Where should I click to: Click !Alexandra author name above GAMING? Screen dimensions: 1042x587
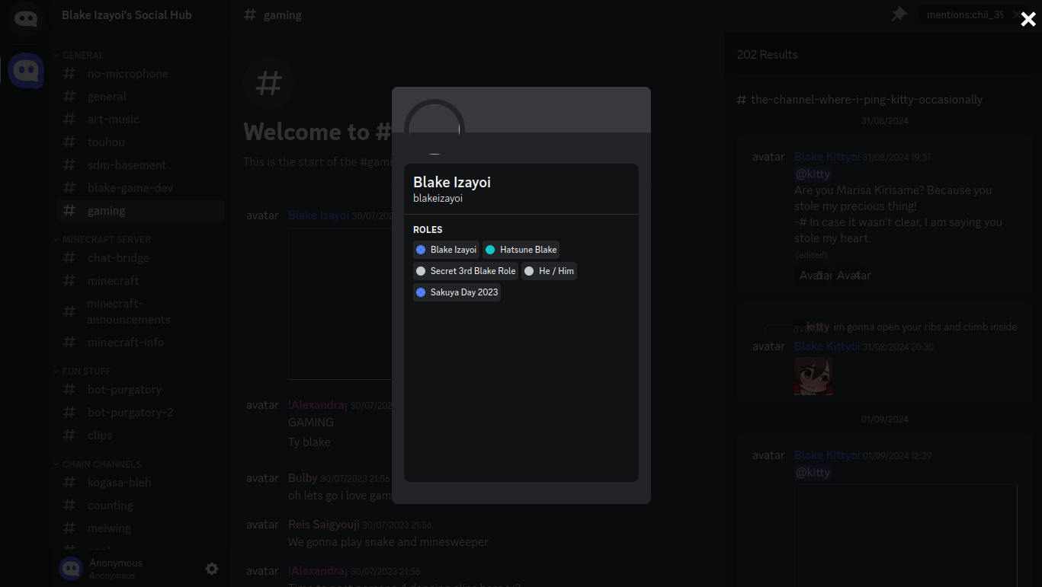[x=318, y=405]
